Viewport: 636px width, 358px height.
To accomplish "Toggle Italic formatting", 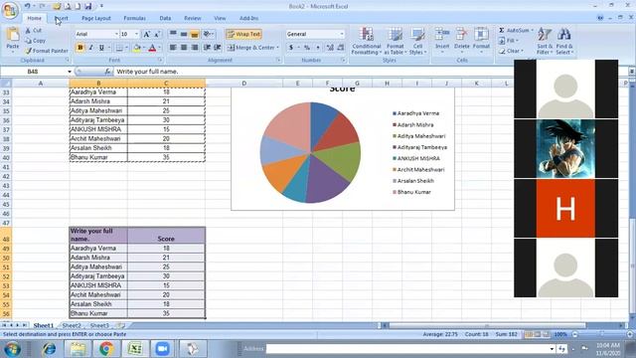I will point(90,48).
